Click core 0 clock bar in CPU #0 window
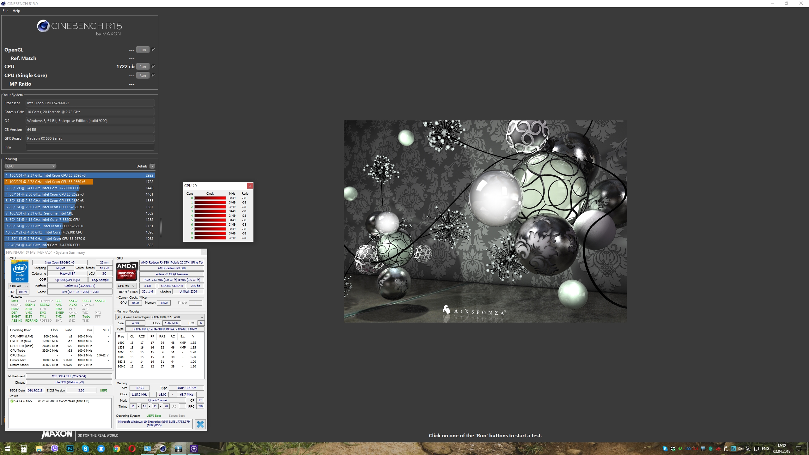Image resolution: width=809 pixels, height=455 pixels. pyautogui.click(x=210, y=198)
